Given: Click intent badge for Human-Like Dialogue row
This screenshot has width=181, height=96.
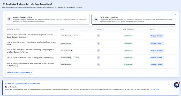Looking at the screenshot, I should (99, 58).
